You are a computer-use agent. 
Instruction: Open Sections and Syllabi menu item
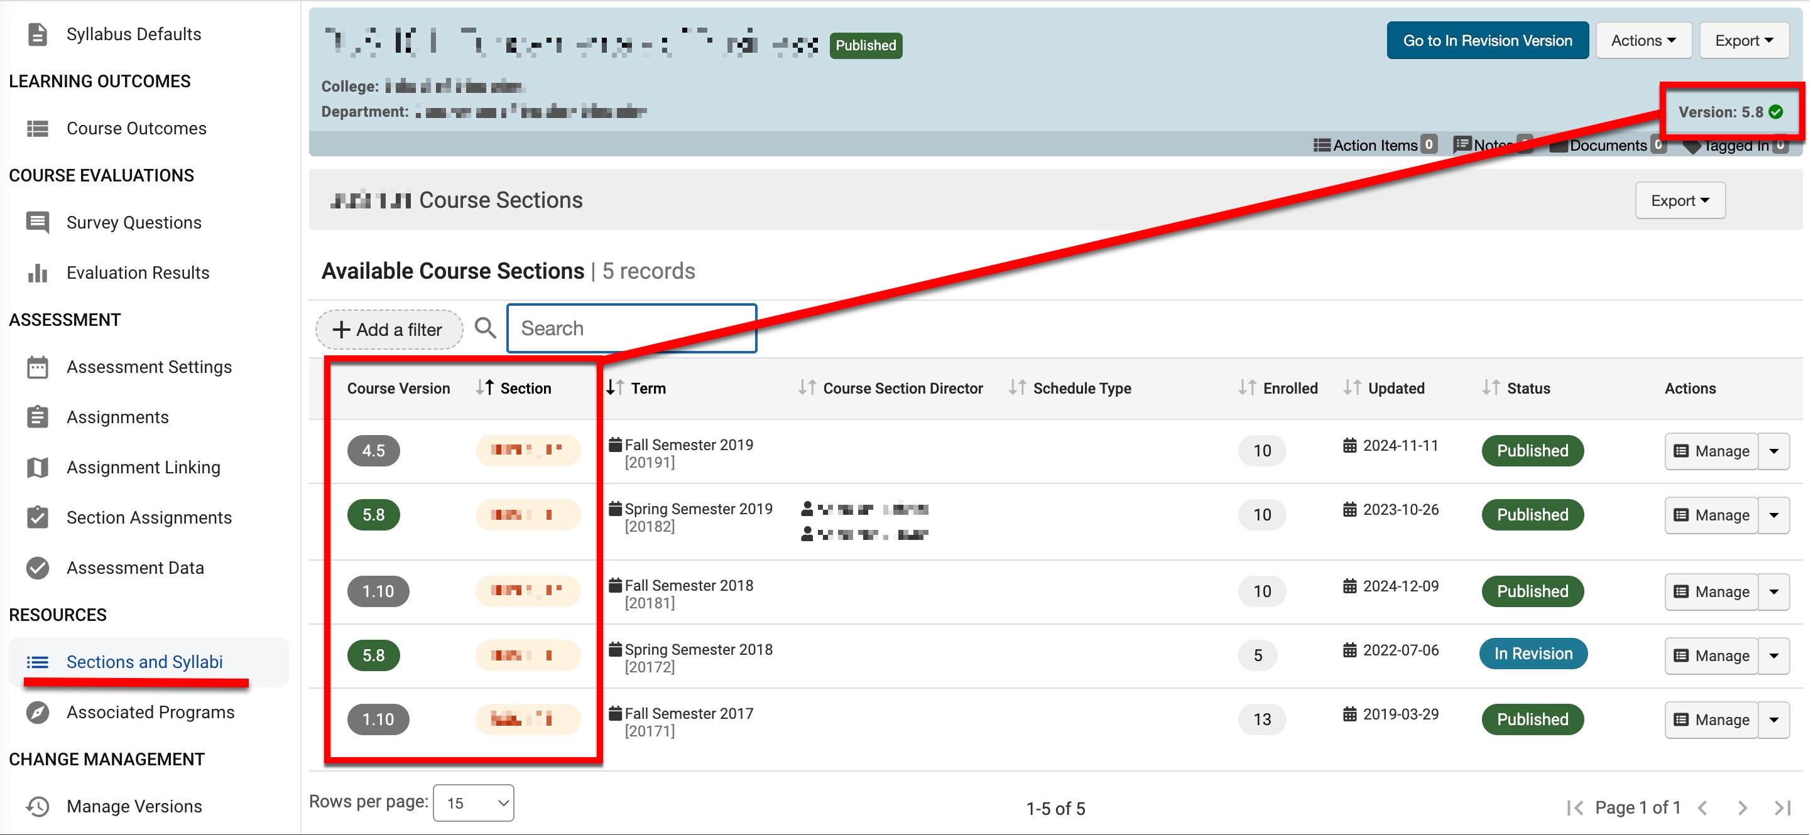tap(144, 662)
